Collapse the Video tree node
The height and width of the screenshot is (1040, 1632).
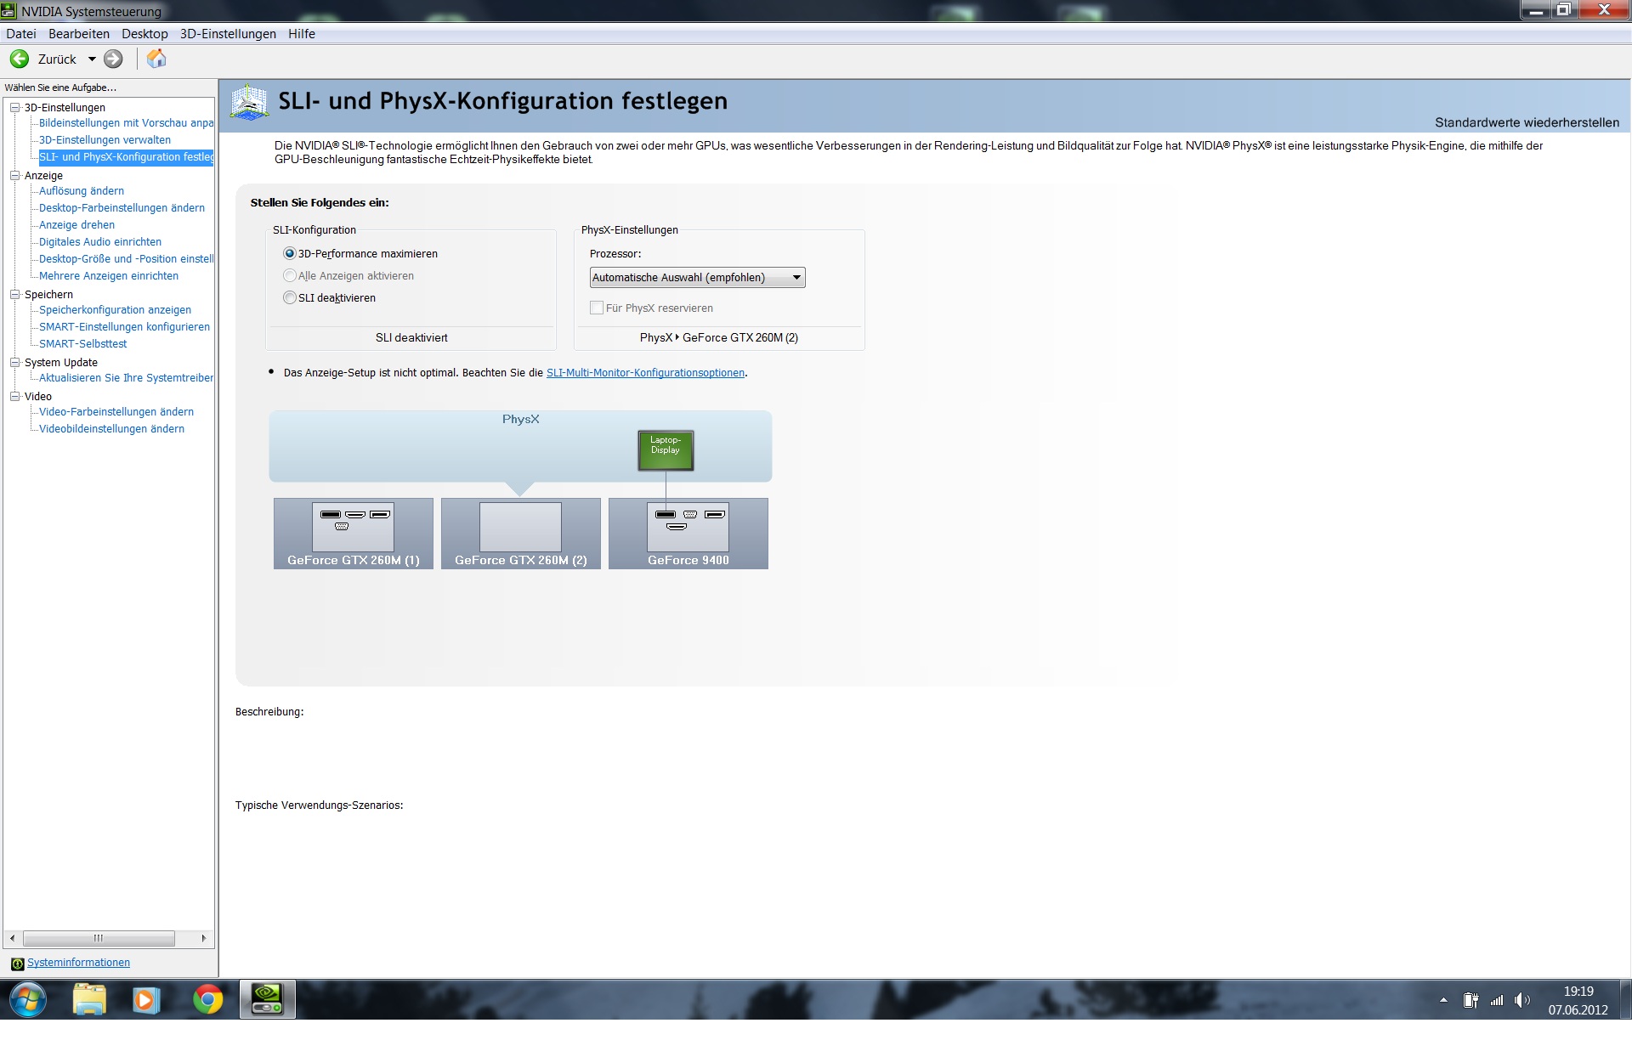coord(14,396)
